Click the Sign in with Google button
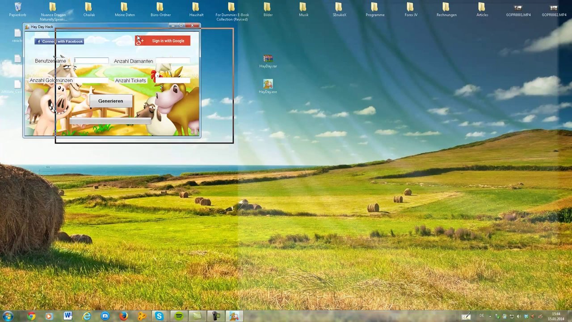Screen dimensions: 572x322 pyautogui.click(x=163, y=41)
